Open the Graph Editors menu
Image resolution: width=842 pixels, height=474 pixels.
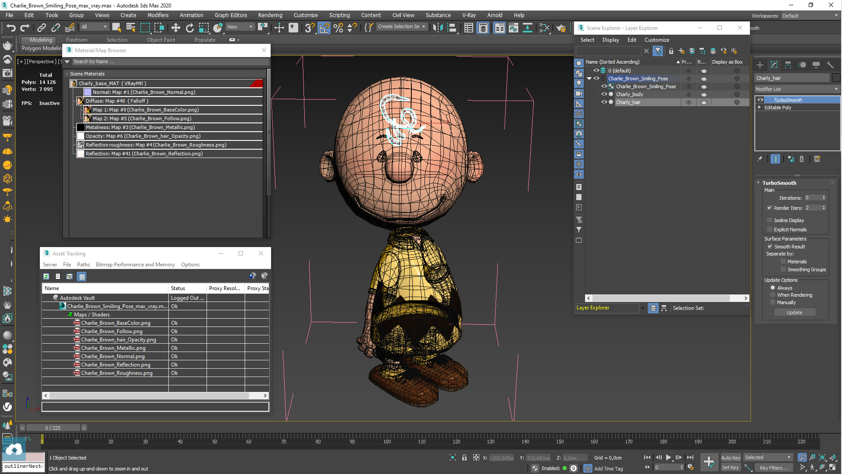(x=231, y=15)
